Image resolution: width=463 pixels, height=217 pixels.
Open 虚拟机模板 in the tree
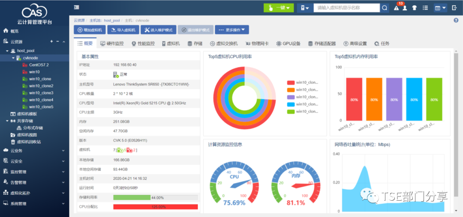(x=27, y=114)
